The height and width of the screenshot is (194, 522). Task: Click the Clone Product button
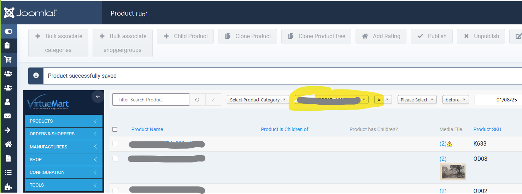(x=247, y=36)
